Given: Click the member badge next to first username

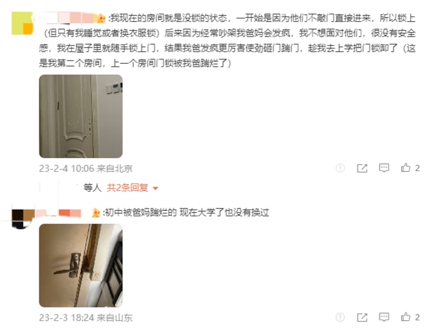Looking at the screenshot, I should (101, 18).
